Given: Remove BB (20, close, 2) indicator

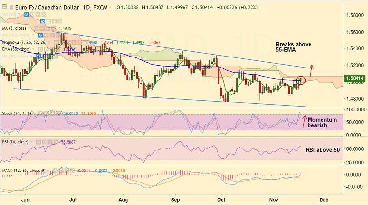Looking at the screenshot, I should pyautogui.click(x=60, y=22).
